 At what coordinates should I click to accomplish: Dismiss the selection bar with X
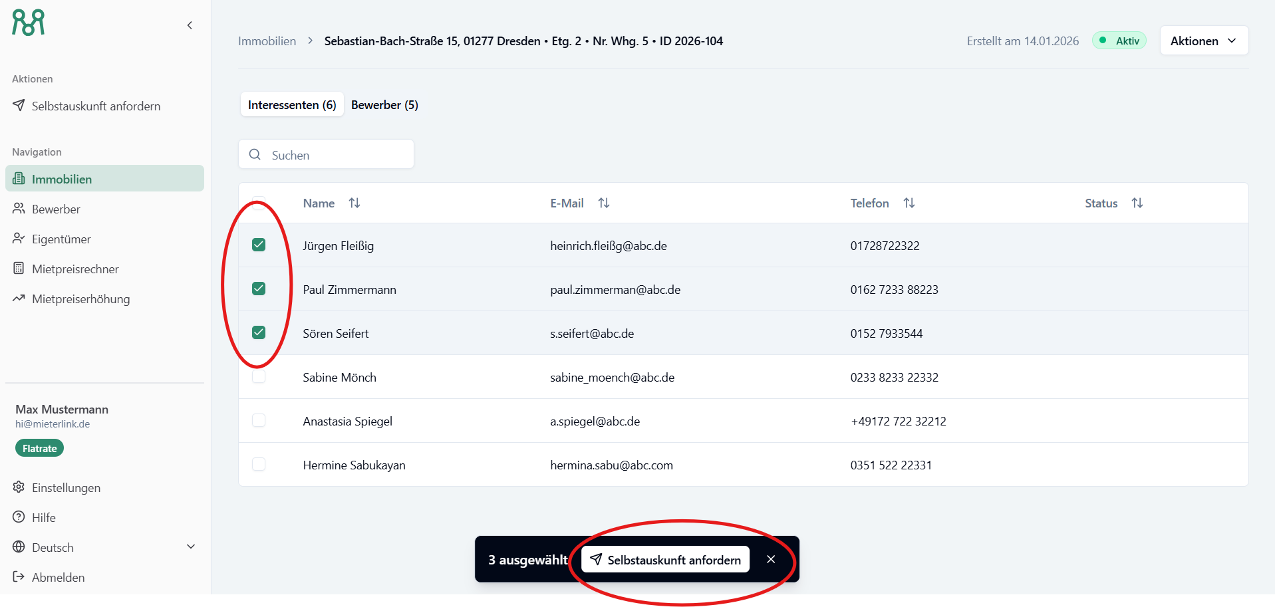tap(771, 559)
